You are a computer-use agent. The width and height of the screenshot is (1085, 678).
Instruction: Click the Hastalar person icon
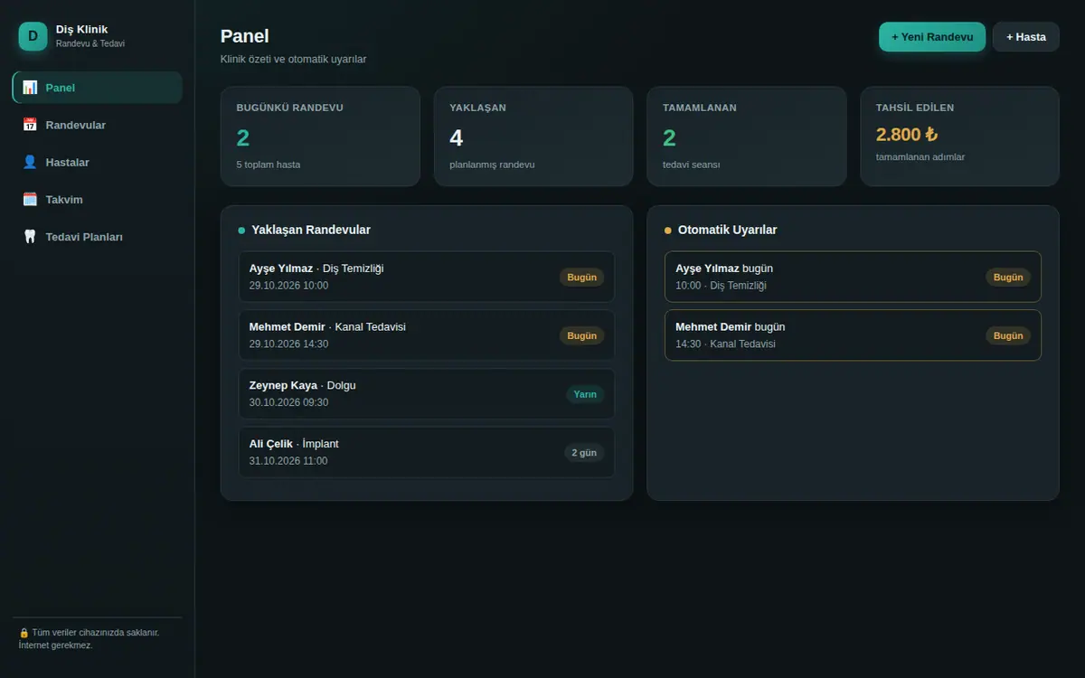30,162
